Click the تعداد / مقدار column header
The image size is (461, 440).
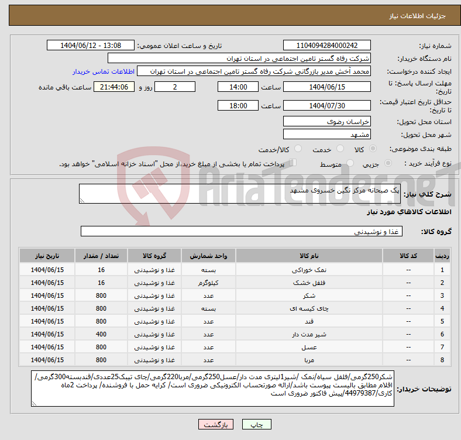(101, 256)
